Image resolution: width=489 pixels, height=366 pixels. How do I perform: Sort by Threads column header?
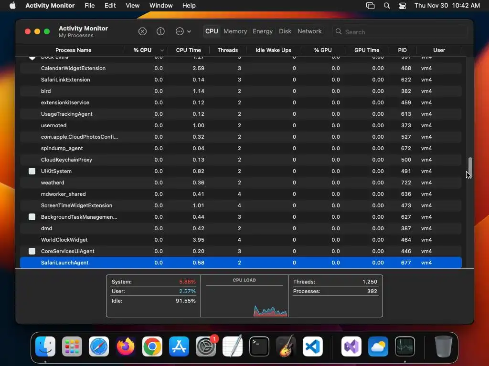coord(228,50)
